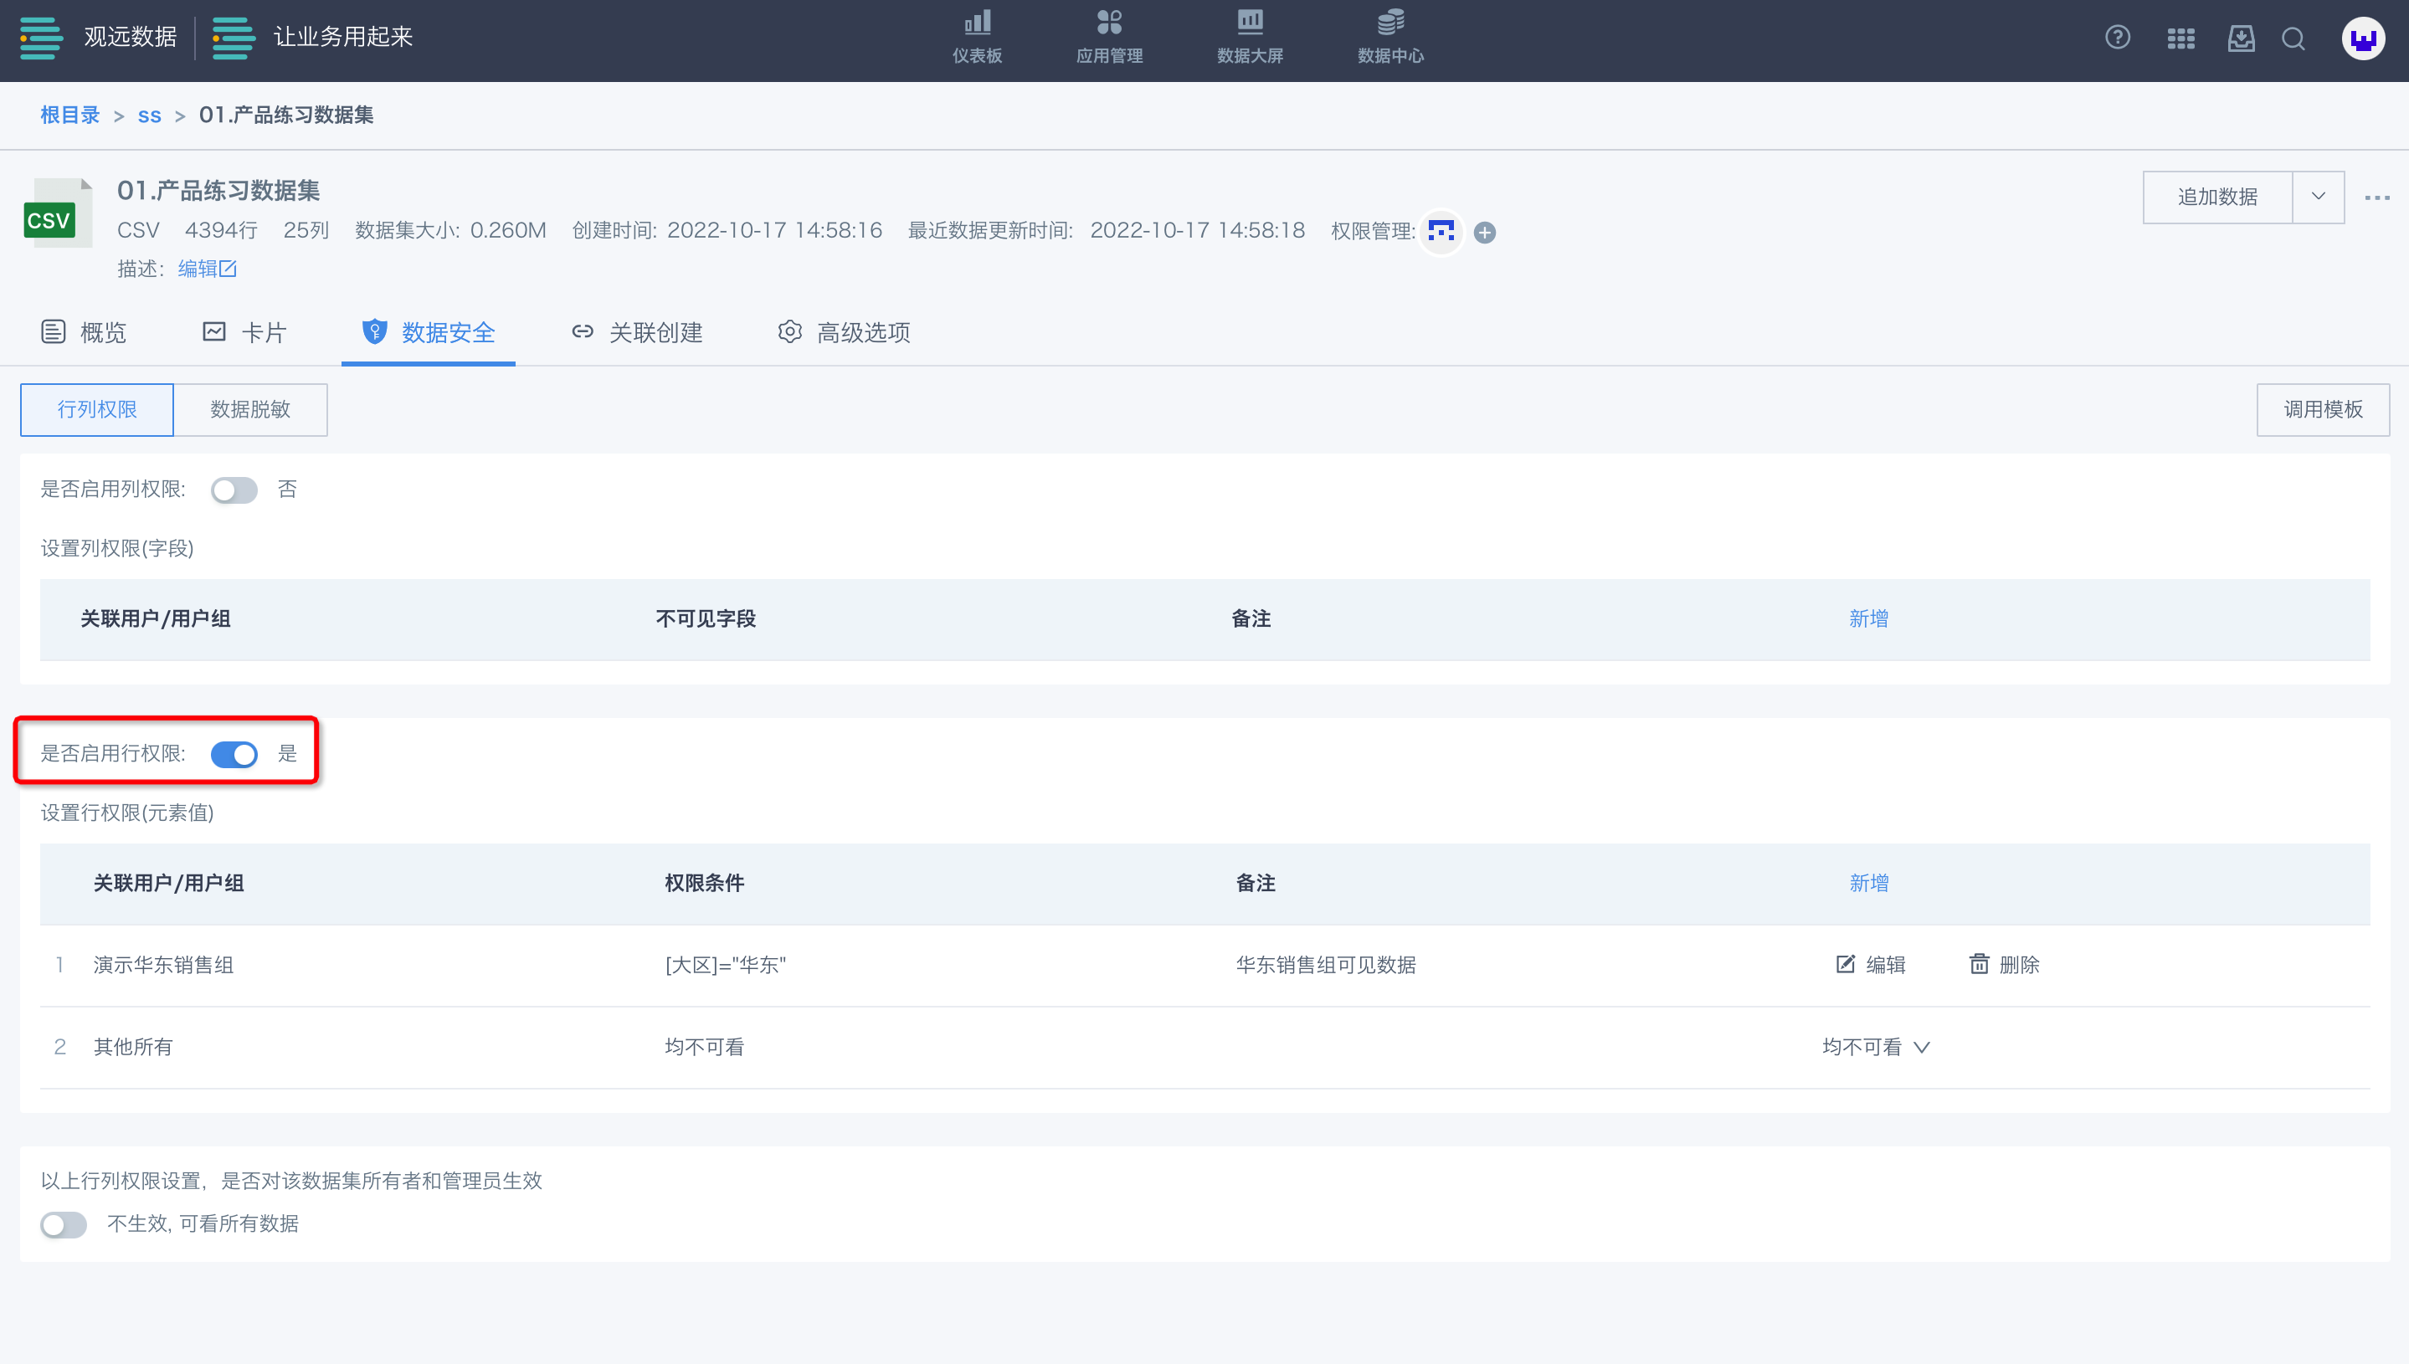Screen dimensions: 2409x1364
Task: Enable the column permission switch
Action: pyautogui.click(x=234, y=490)
